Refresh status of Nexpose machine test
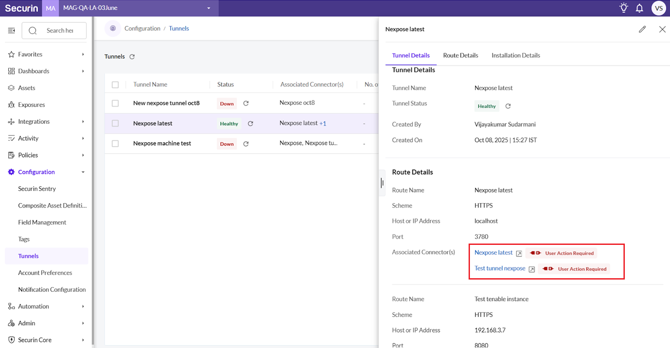The image size is (670, 348). [246, 144]
